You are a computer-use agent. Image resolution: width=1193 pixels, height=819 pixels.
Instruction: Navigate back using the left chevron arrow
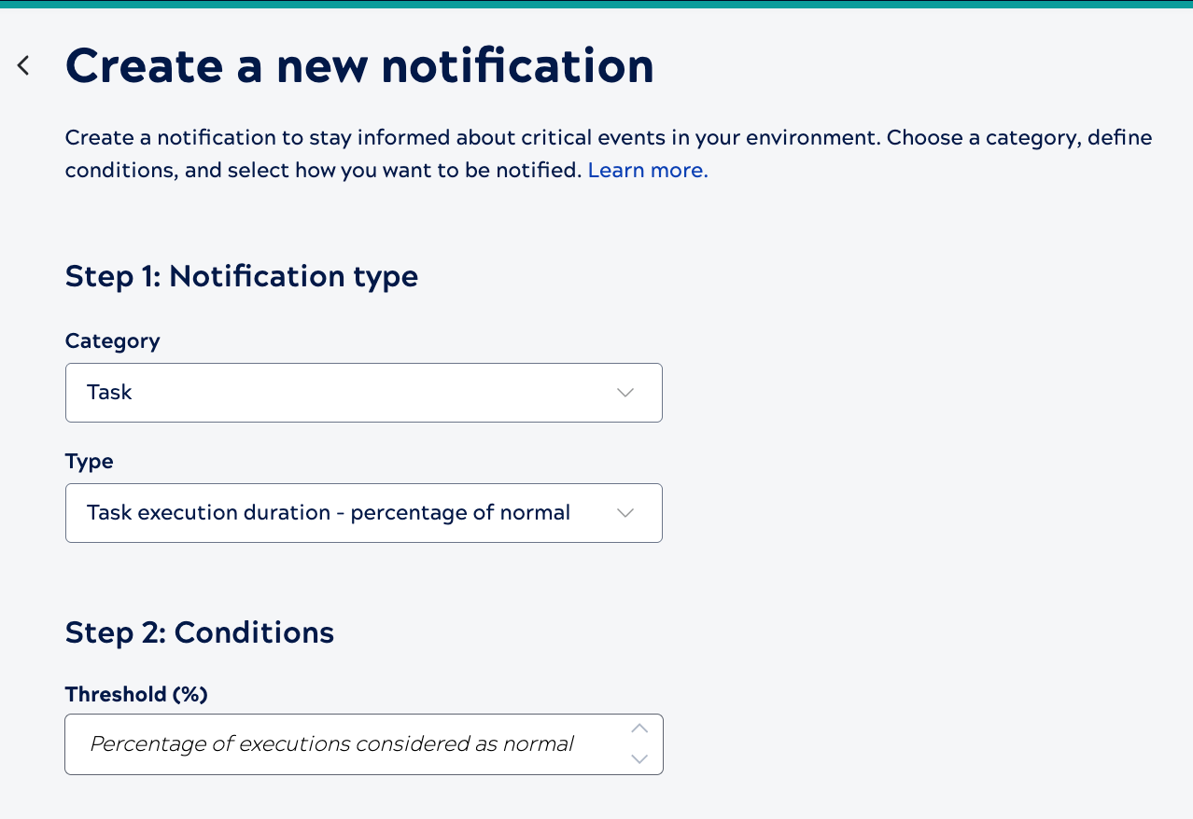click(x=22, y=64)
